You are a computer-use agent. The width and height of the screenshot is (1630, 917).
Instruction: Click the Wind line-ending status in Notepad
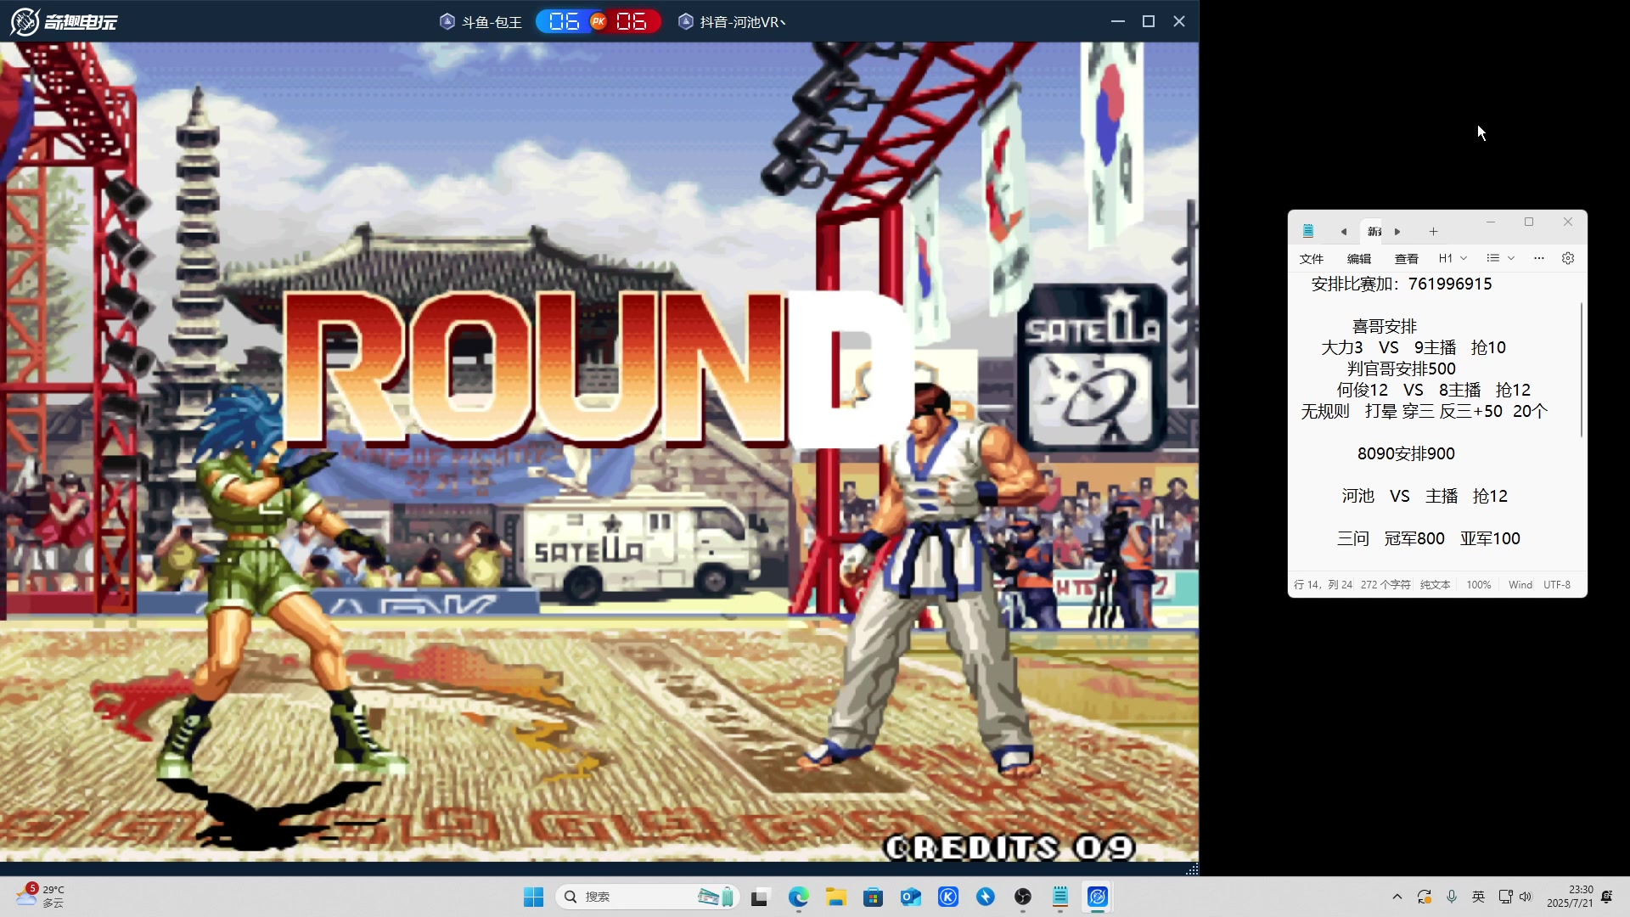(x=1520, y=585)
